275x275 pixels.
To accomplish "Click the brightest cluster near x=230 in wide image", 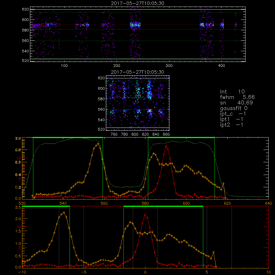I will (135, 25).
